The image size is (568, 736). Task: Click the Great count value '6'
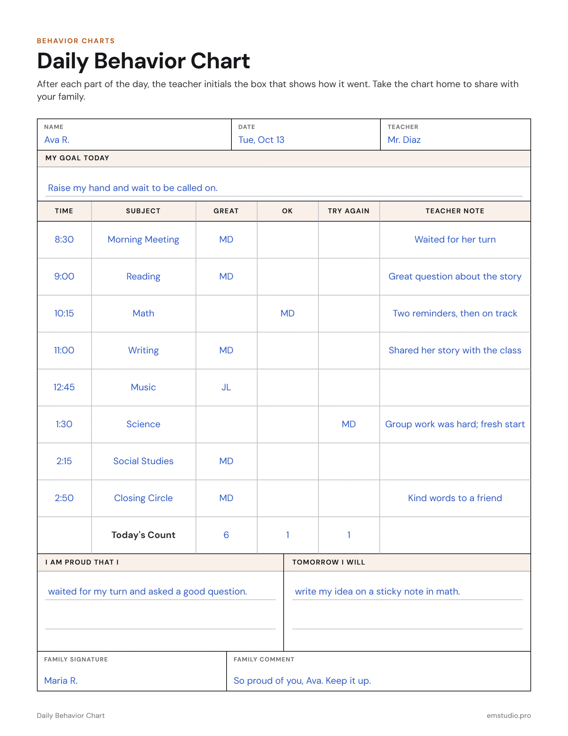coord(226,535)
